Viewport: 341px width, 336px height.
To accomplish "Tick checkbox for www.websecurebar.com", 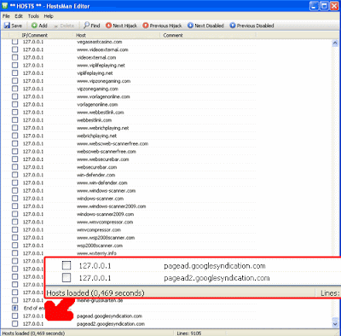I will click(x=14, y=159).
